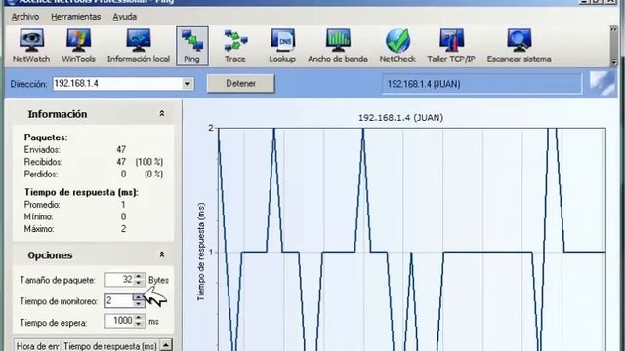Click the Opciones section title
This screenshot has height=351, width=625.
[x=50, y=255]
